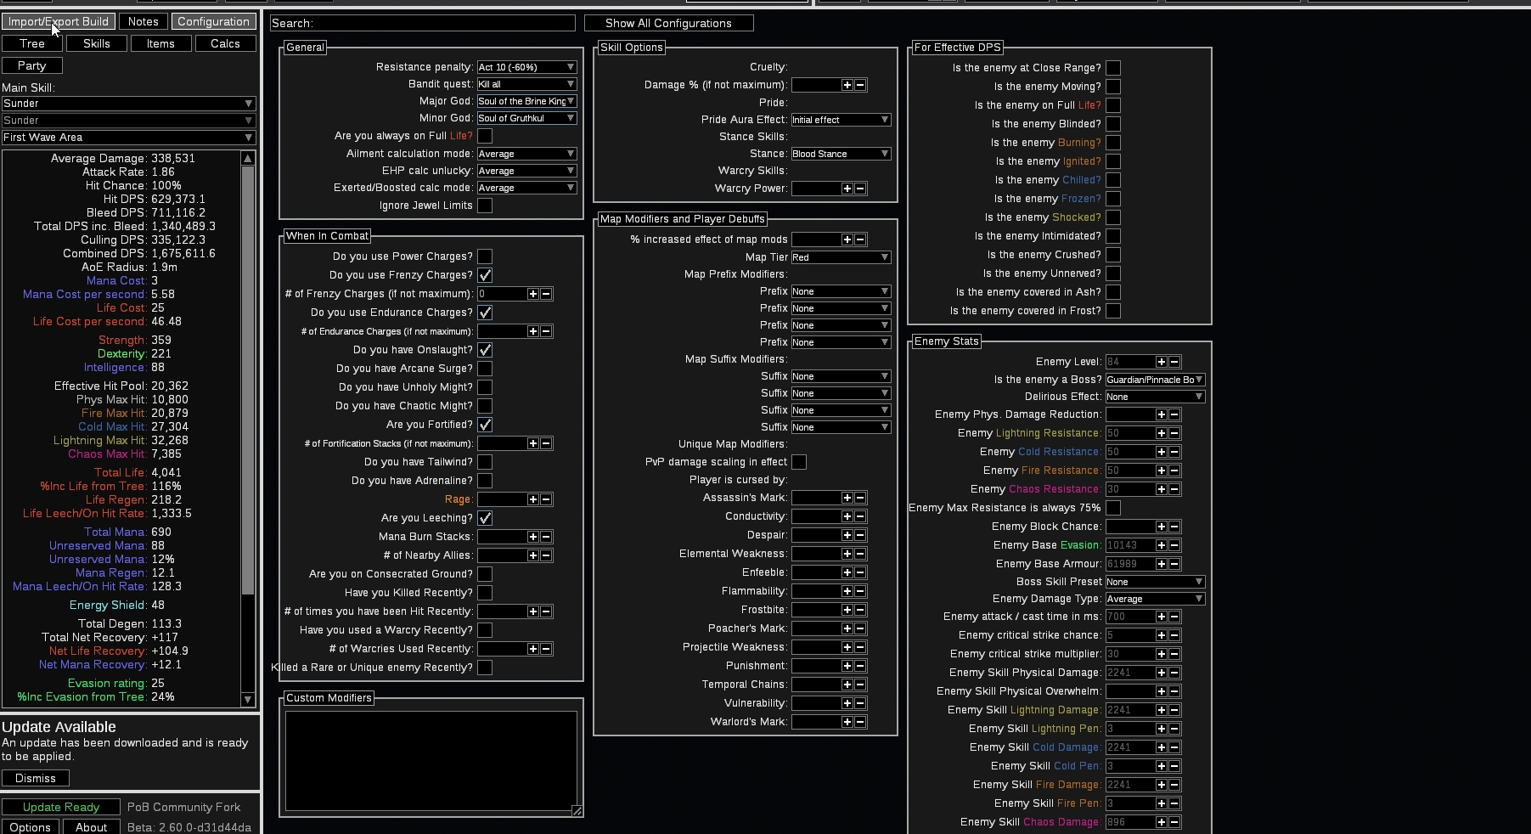This screenshot has width=1531, height=834.
Task: Open the Party tab
Action: (x=32, y=65)
